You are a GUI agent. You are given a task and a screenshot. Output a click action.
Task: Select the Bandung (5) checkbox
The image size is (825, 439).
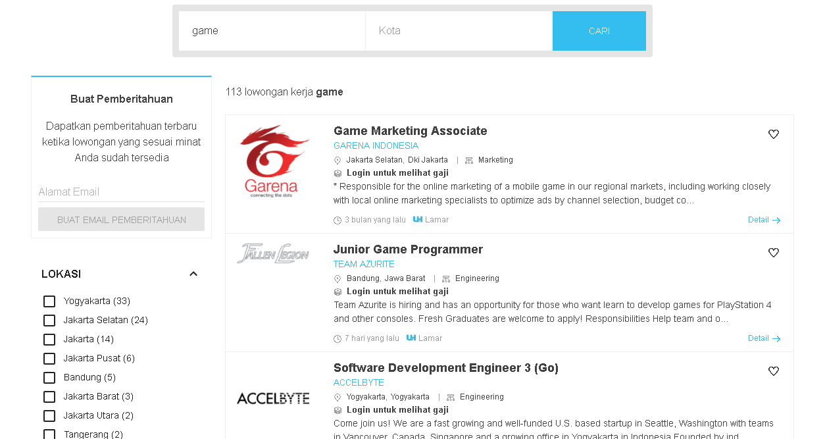click(x=49, y=378)
